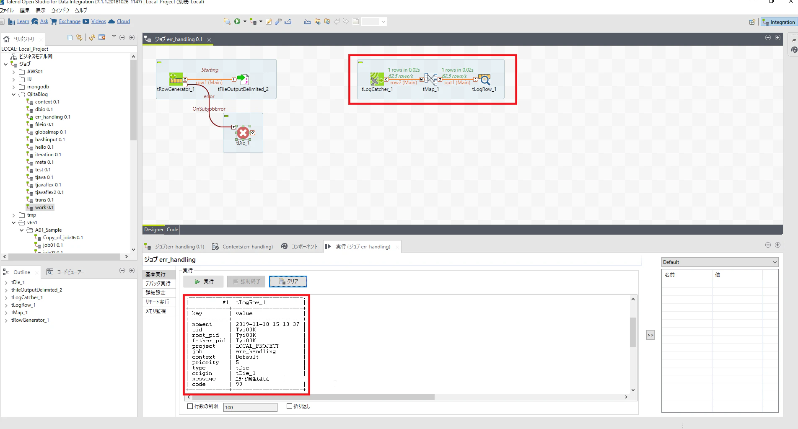The width and height of the screenshot is (798, 429).
Task: Open the コンポーネント tab
Action: coord(299,247)
